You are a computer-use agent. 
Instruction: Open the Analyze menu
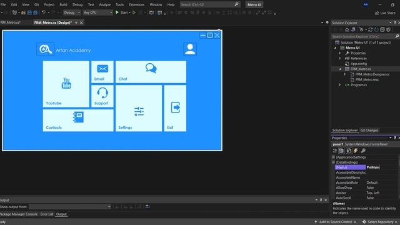(x=104, y=4)
